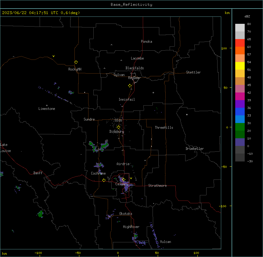Select the slate purple swatch at 10 dBZ
This screenshot has height=257, width=263.
(x=240, y=142)
